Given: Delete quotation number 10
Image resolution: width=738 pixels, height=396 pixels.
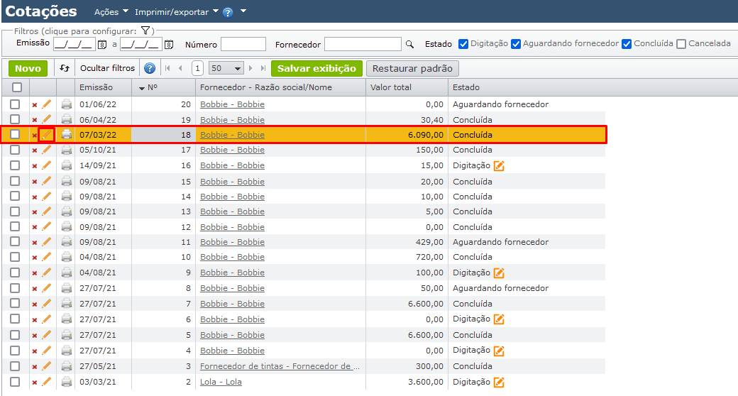Looking at the screenshot, I should (x=34, y=258).
